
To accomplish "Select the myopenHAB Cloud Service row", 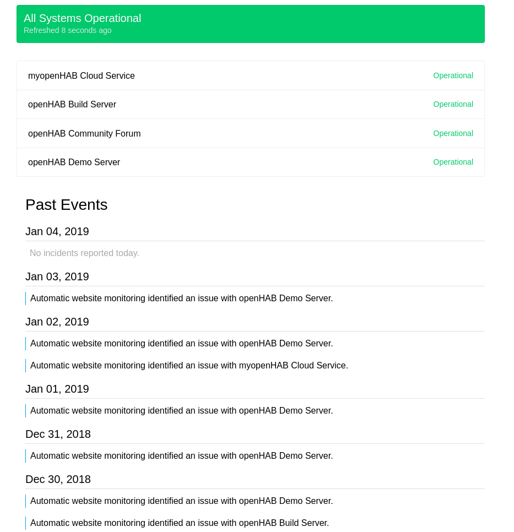I will (82, 75).
